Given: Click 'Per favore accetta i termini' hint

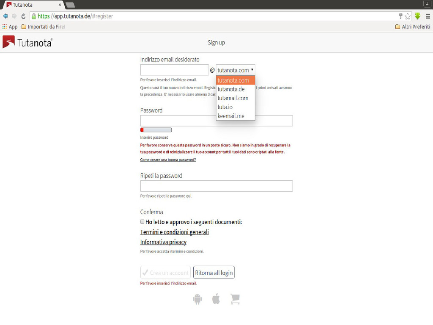Looking at the screenshot, I should point(172,251).
